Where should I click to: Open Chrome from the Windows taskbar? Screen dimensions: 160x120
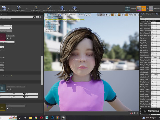pyautogui.click(x=36, y=118)
